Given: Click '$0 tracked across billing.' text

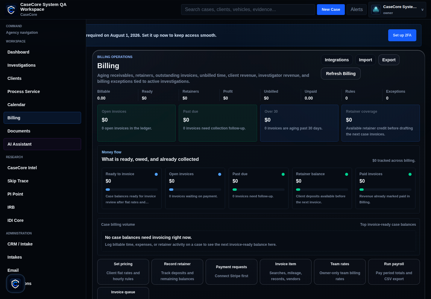Looking at the screenshot, I should (x=394, y=161).
